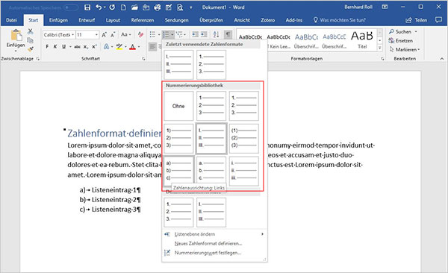Clear all formatting with the eraser icon
This screenshot has height=273, width=448.
pyautogui.click(x=140, y=35)
